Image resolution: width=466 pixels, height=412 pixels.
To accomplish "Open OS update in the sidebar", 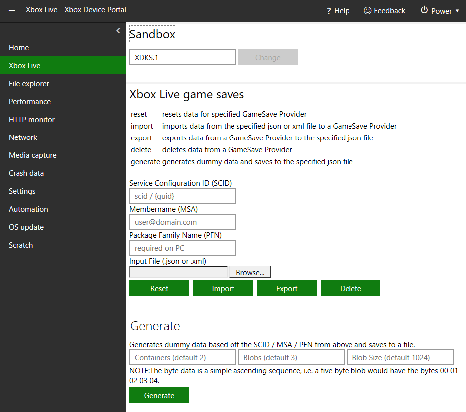I will tap(63, 227).
